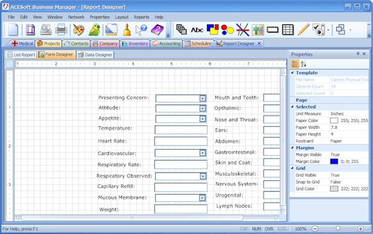Click the Heart Rate input field
The width and height of the screenshot is (373, 234).
tap(181, 141)
